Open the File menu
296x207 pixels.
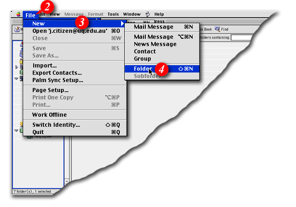pyautogui.click(x=31, y=15)
